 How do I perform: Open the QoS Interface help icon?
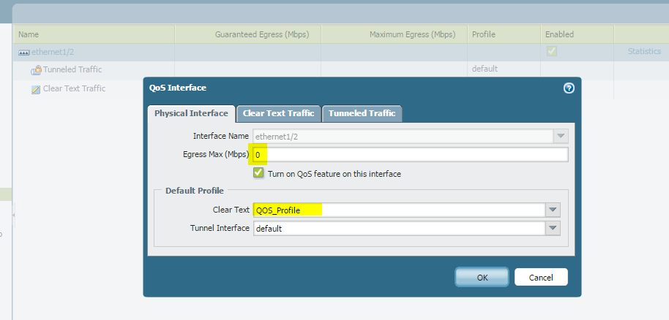[x=569, y=88]
